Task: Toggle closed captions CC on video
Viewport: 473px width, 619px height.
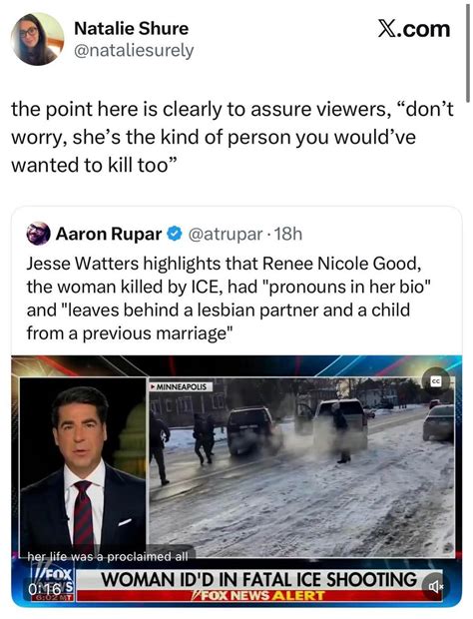Action: click(x=435, y=381)
